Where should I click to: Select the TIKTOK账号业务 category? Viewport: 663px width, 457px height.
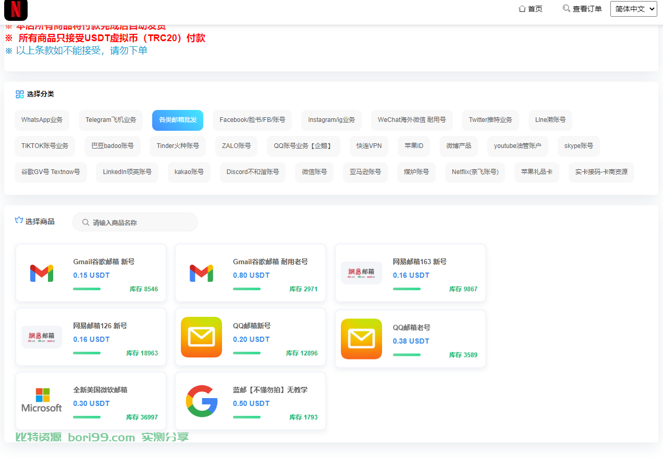45,146
